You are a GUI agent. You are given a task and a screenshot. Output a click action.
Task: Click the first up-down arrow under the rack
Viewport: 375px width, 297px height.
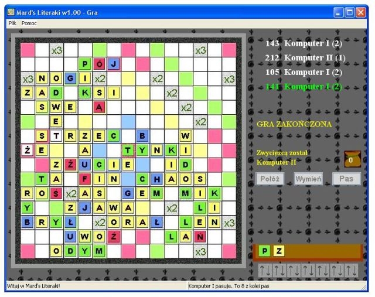tap(265, 271)
